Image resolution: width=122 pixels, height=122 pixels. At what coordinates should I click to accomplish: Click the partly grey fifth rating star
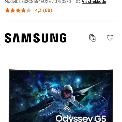(29, 10)
